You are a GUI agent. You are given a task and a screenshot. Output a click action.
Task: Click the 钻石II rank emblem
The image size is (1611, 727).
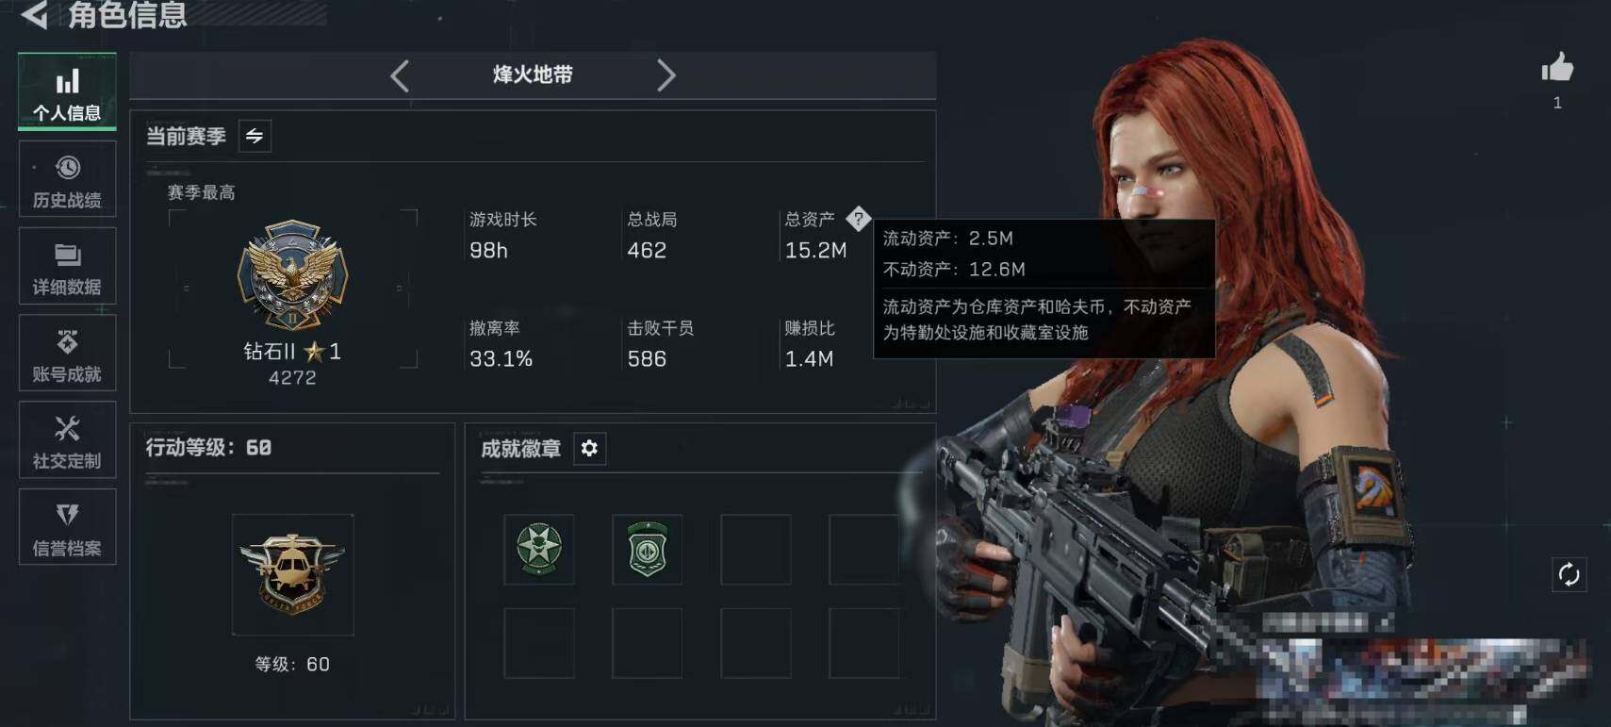tap(293, 275)
